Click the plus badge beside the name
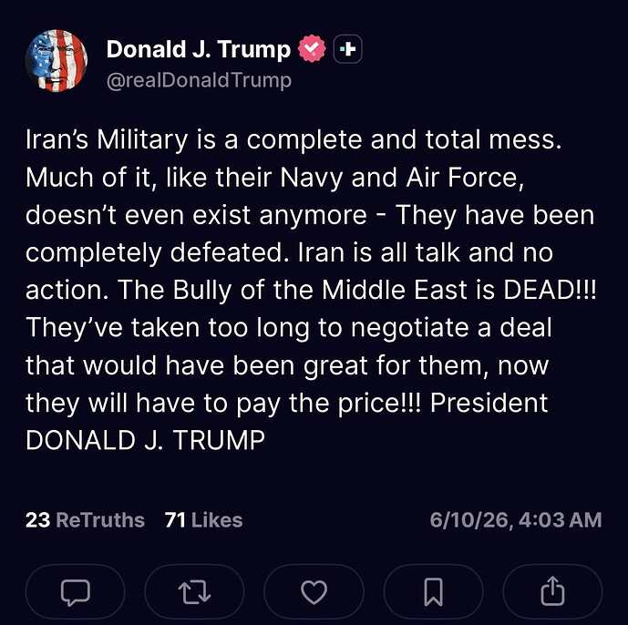The image size is (628, 625). [x=347, y=49]
